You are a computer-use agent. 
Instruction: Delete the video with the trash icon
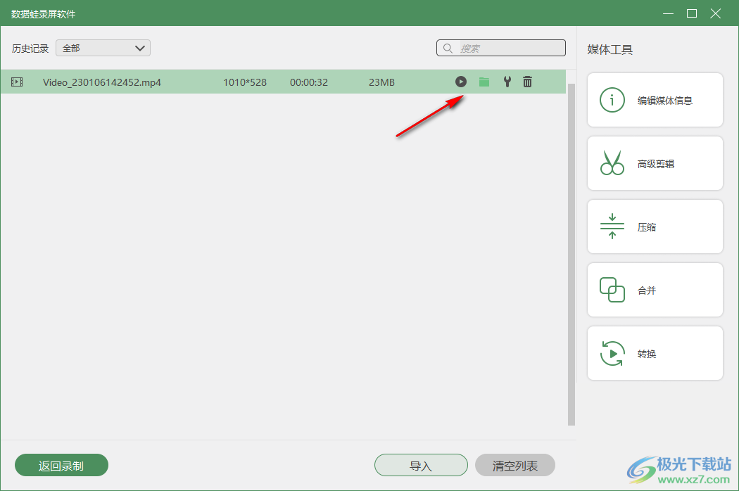point(527,82)
